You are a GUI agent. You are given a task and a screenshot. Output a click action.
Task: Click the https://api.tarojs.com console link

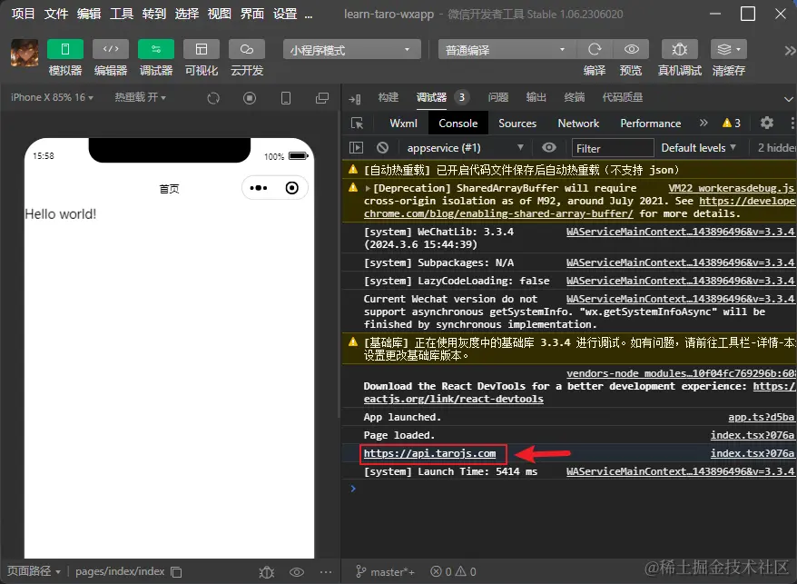click(x=429, y=453)
